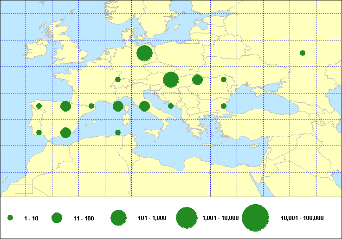Click the medium circle over central Italy
The height and width of the screenshot is (239, 342).
coord(144,106)
